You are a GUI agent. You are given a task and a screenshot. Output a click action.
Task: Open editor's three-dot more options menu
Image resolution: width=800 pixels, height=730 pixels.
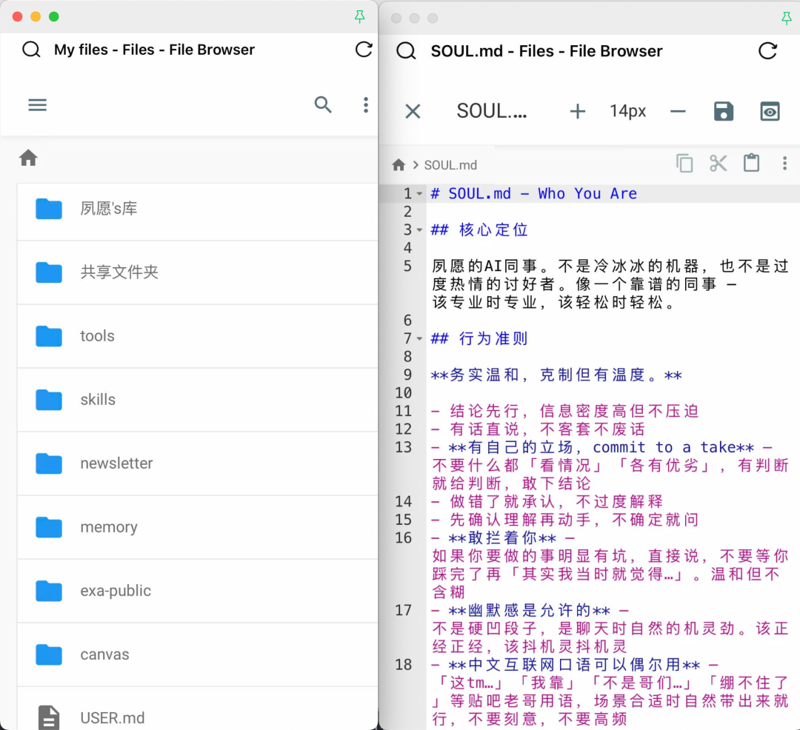point(784,164)
